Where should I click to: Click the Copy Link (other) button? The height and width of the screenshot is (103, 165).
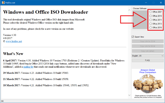pyautogui.click(x=148, y=51)
